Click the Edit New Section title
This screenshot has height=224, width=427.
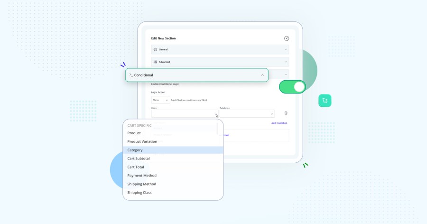point(163,38)
